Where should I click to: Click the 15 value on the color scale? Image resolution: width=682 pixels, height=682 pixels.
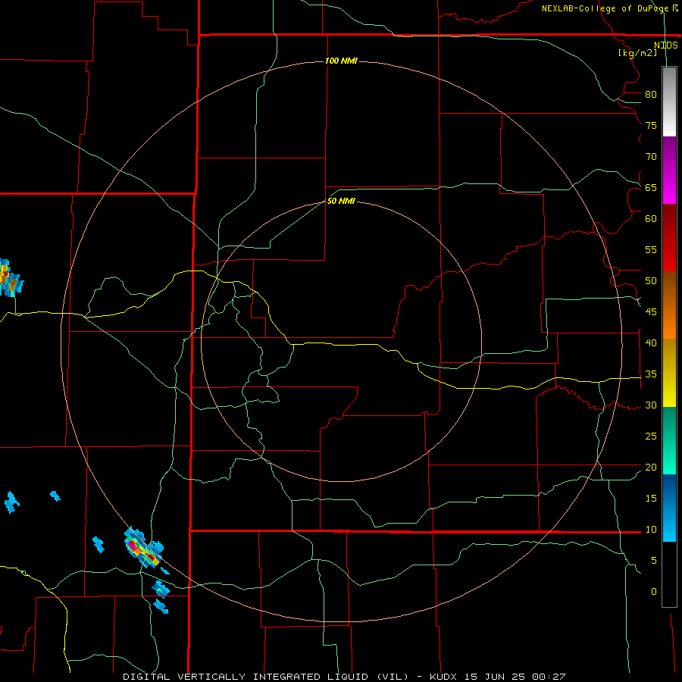(651, 499)
